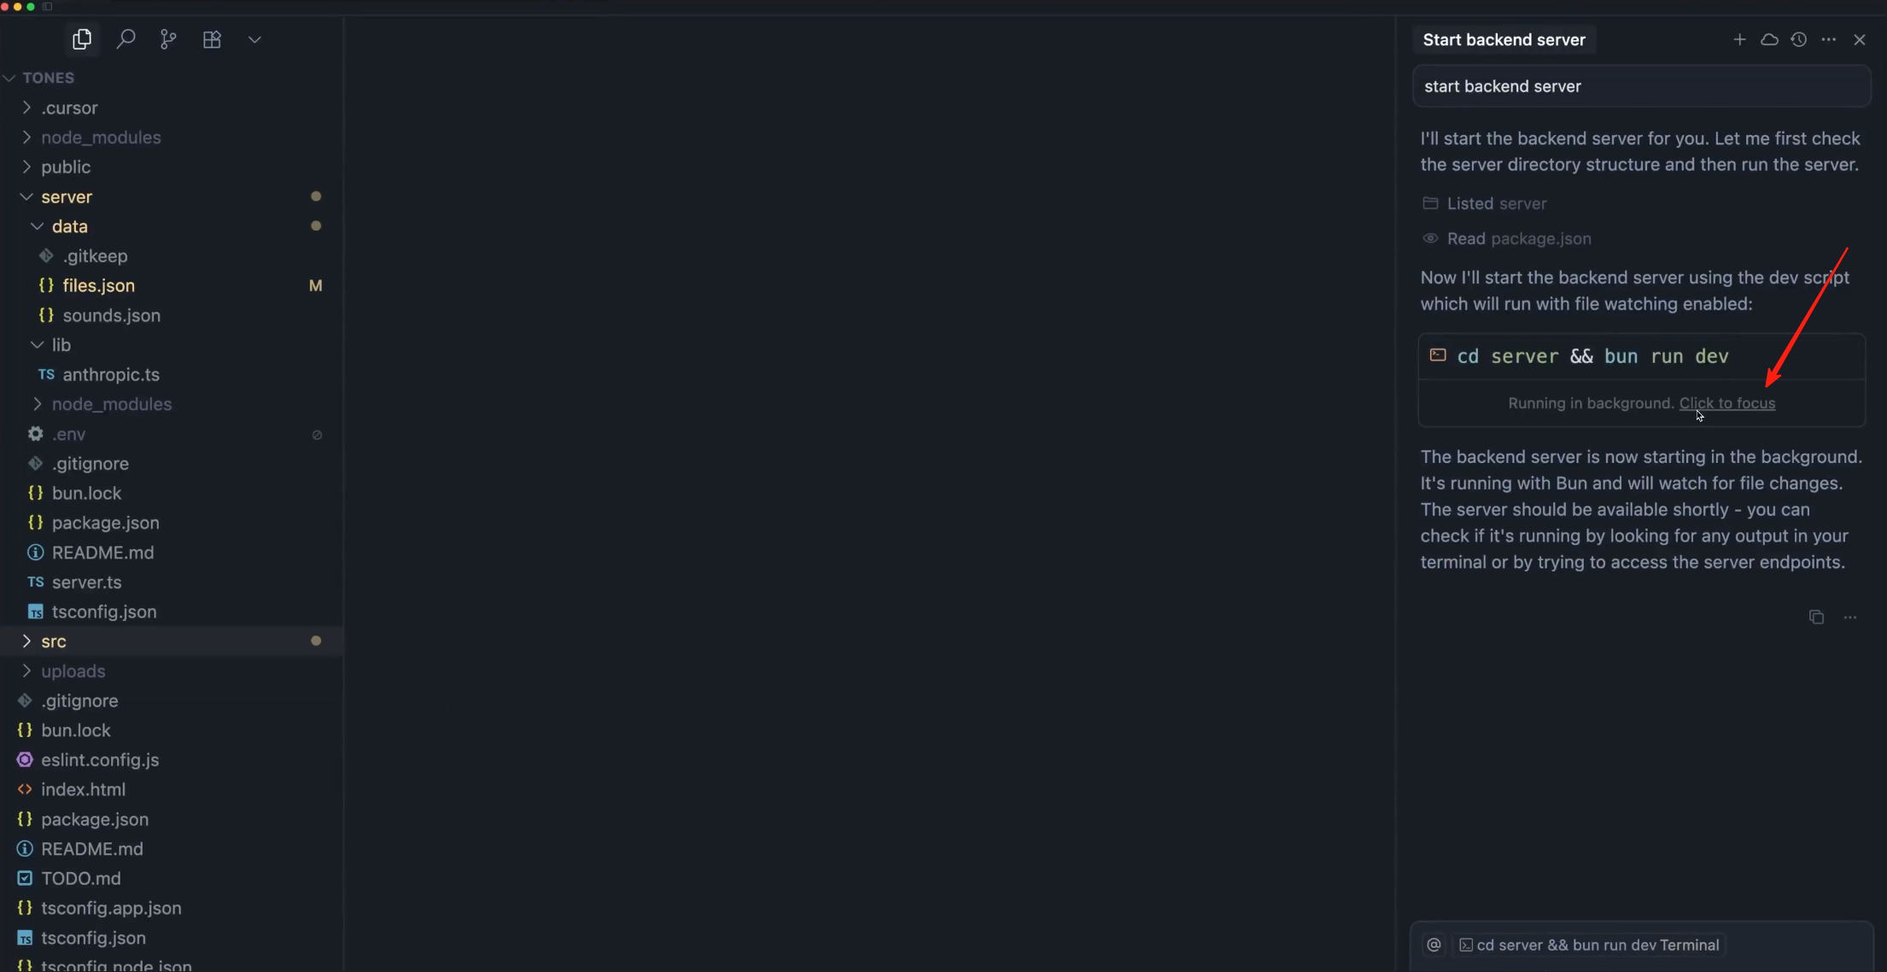Start a new chat with plus icon
Viewport: 1887px width, 972px height.
(x=1739, y=39)
